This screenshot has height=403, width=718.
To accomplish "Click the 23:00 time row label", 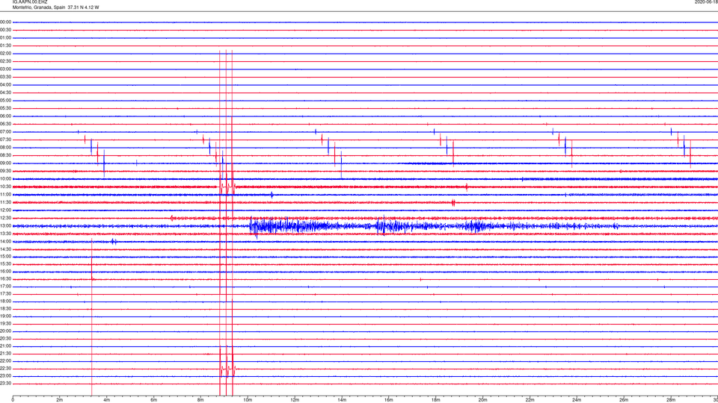I will [6, 376].
